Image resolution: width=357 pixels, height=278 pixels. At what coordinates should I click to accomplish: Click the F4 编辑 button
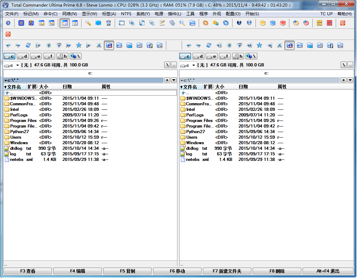click(78, 271)
